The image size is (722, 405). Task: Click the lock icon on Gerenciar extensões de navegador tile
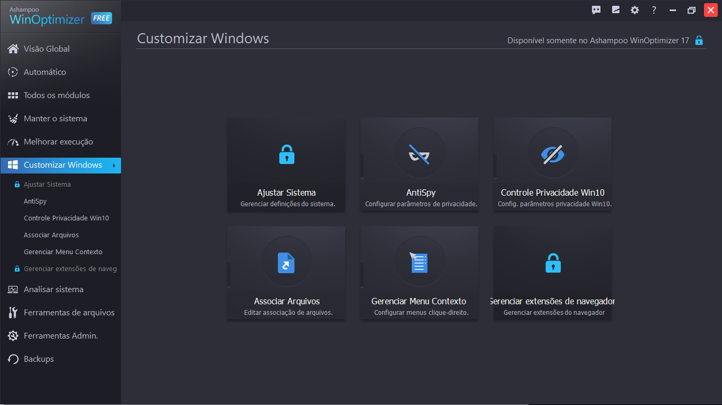pyautogui.click(x=553, y=263)
